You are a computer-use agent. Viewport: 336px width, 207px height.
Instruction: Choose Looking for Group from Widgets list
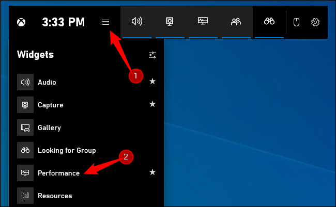pos(66,150)
